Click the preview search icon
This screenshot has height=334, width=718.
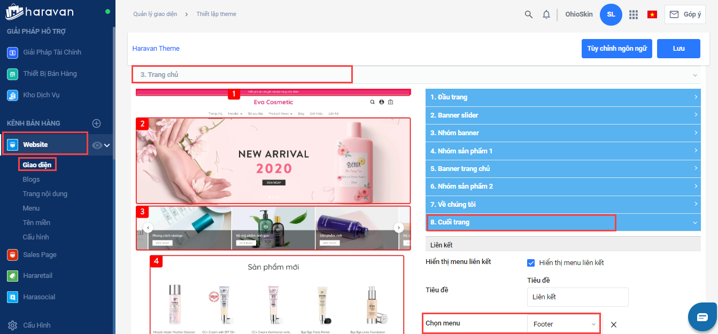372,102
